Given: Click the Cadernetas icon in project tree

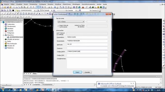Looking at the screenshot, I should pyautogui.click(x=6, y=24).
